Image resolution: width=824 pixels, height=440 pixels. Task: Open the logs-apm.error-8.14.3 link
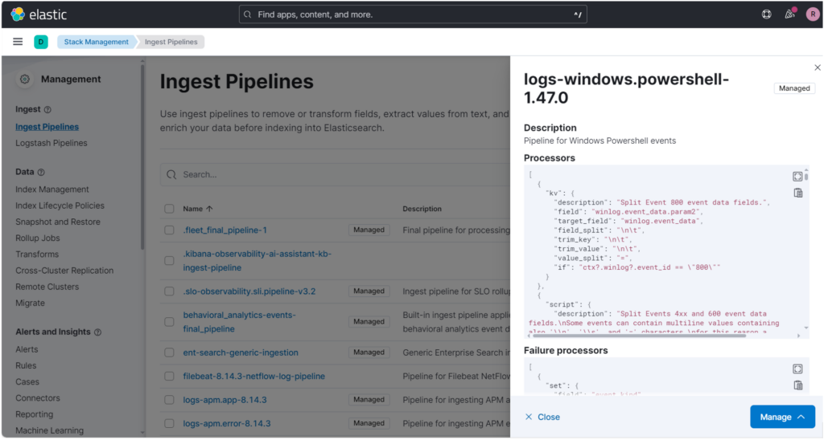[226, 424]
